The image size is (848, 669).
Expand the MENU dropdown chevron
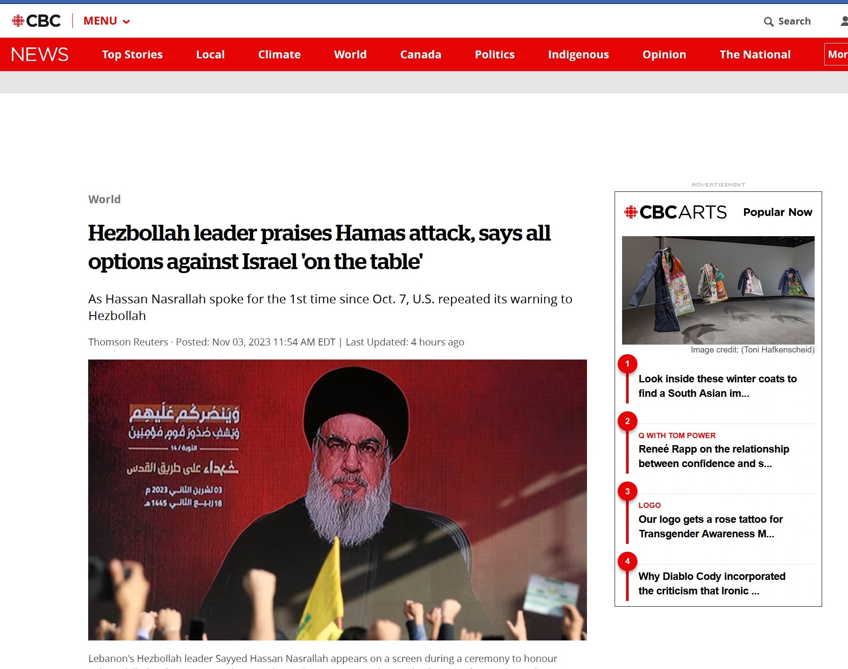pyautogui.click(x=126, y=22)
